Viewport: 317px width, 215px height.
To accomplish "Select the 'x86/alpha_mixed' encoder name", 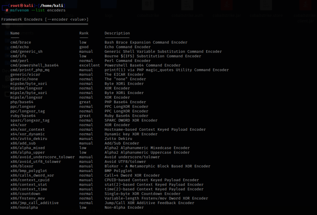I will (28, 148).
